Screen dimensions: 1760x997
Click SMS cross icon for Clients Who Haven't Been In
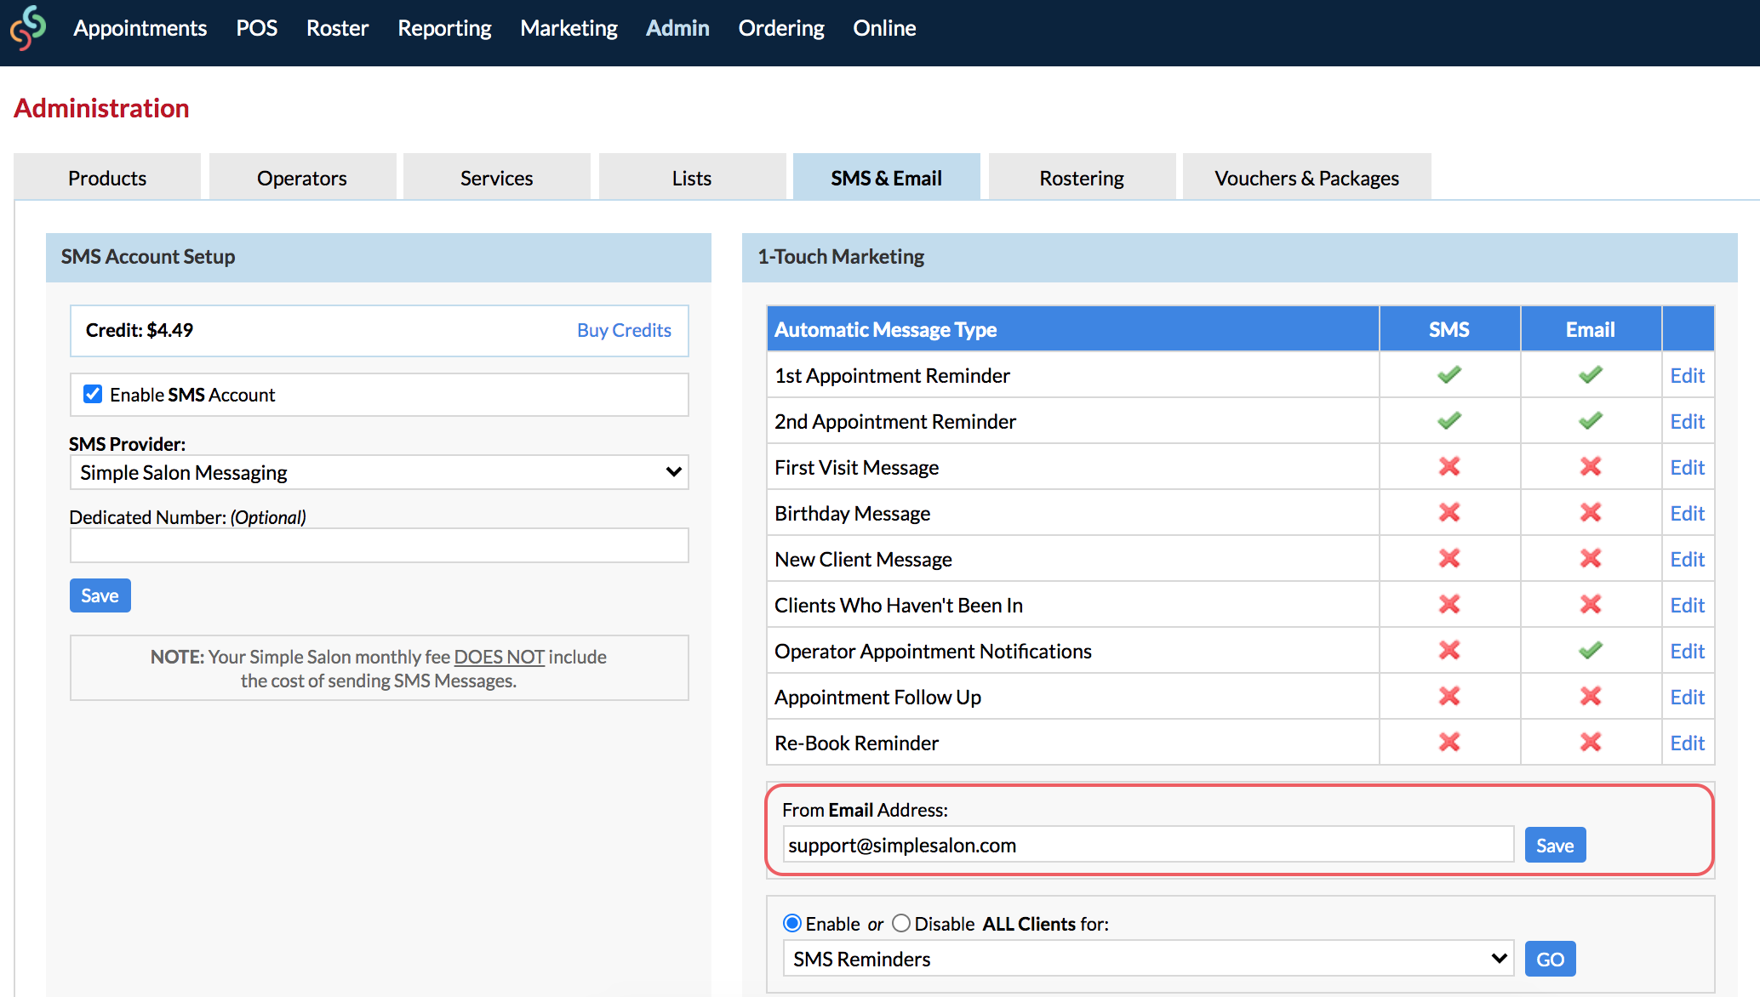[x=1449, y=605]
